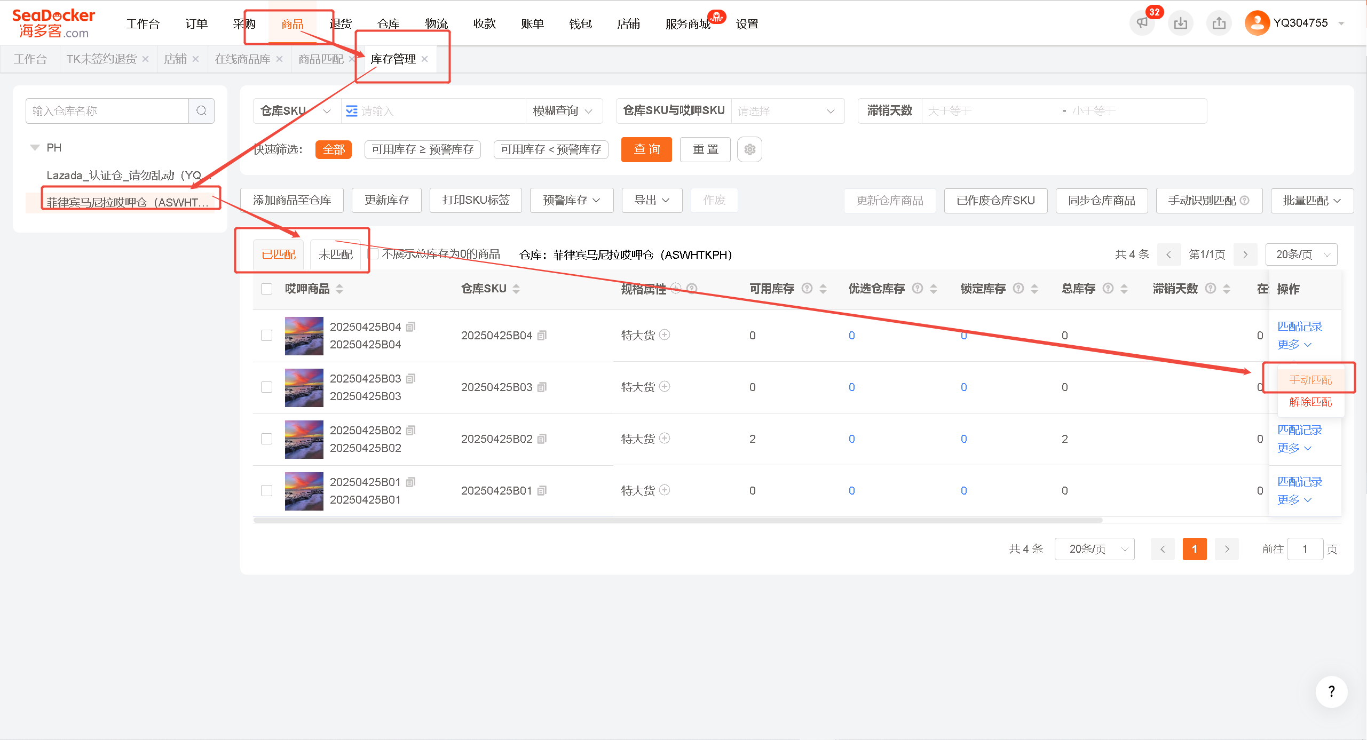Image resolution: width=1367 pixels, height=740 pixels.
Task: Click 匹配记录 link for 20250425B04
Action: 1300,327
